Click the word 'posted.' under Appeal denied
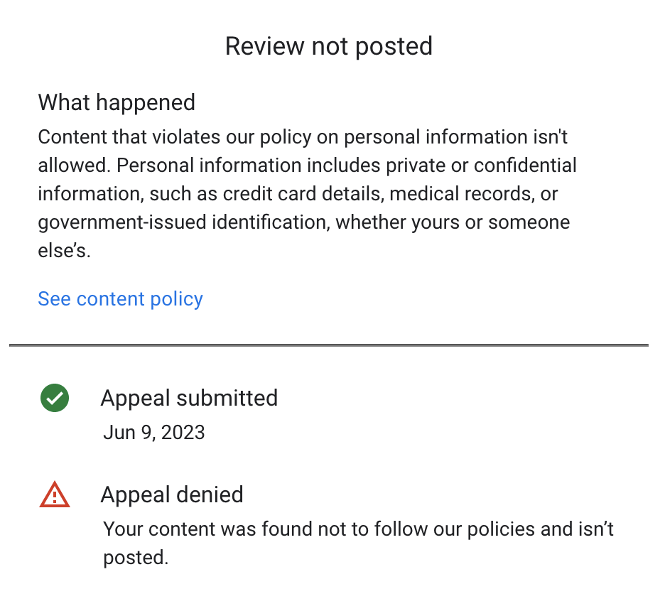665x611 pixels. 136,558
